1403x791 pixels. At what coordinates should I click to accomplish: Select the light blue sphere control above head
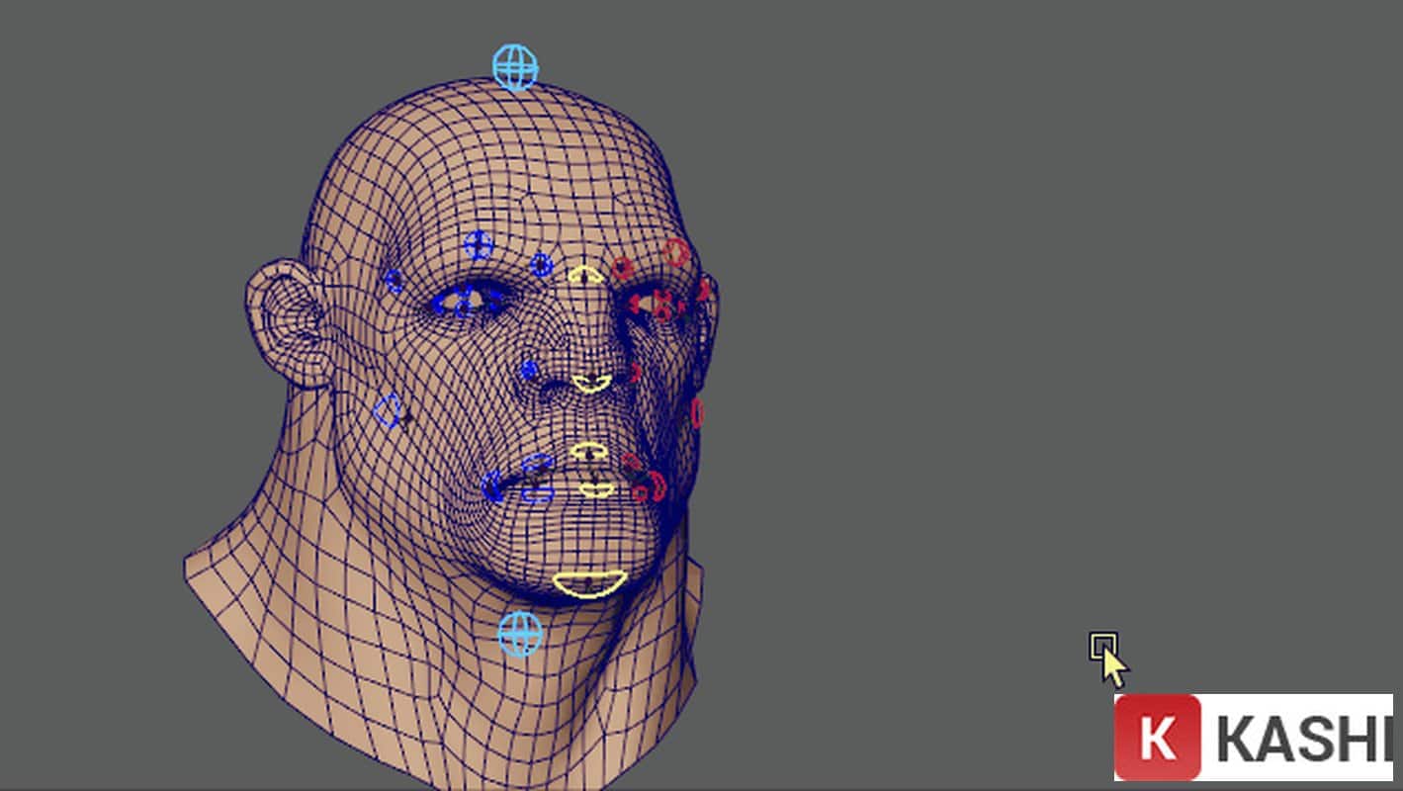515,67
